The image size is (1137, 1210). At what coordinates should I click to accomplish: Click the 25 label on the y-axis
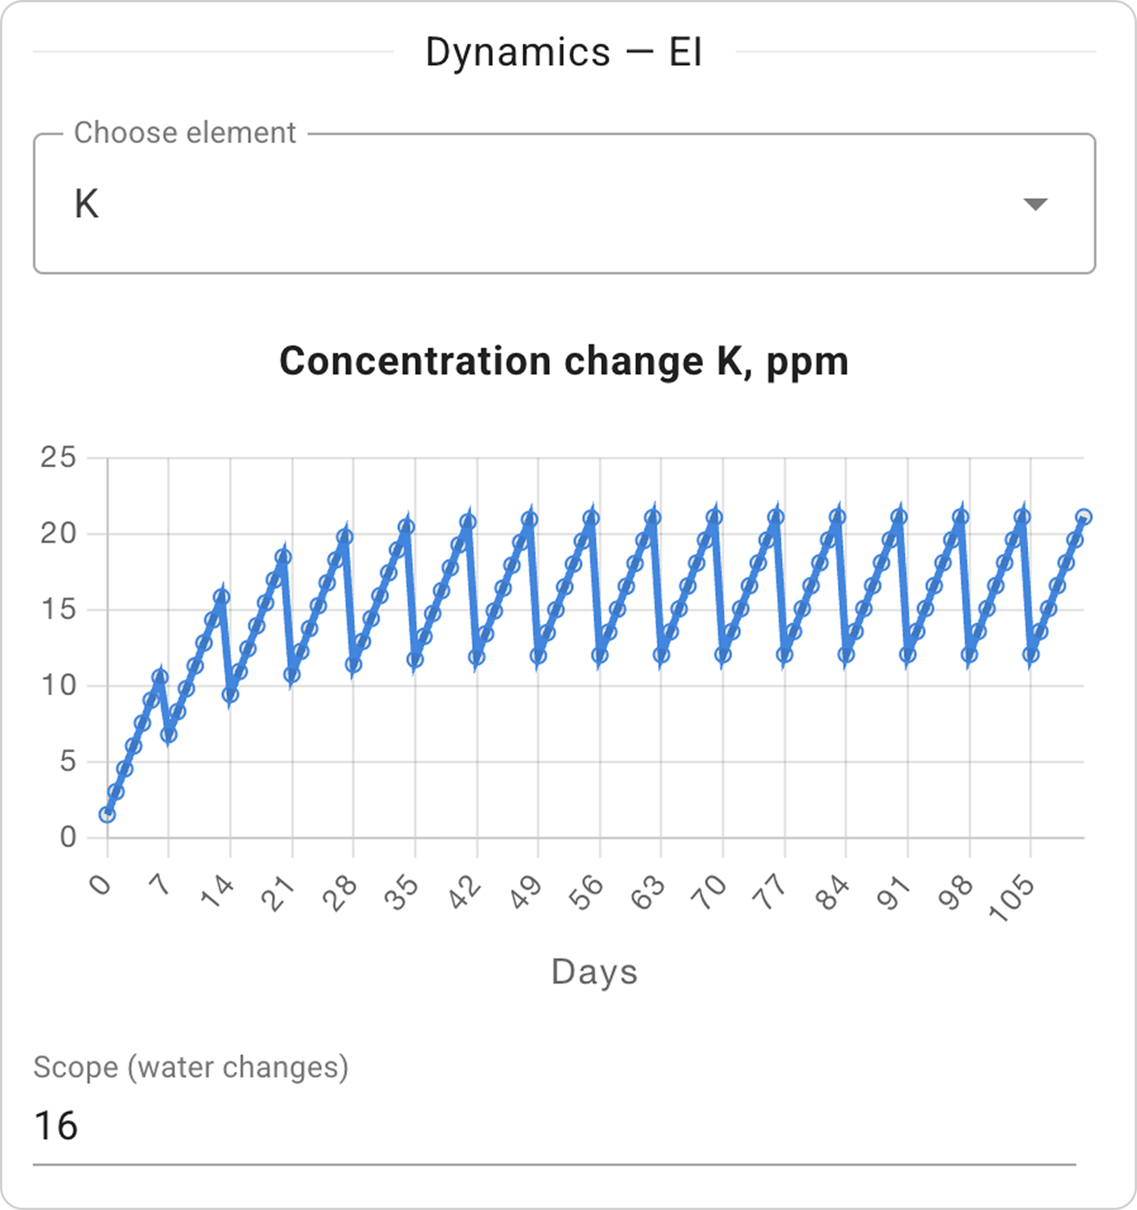click(59, 457)
